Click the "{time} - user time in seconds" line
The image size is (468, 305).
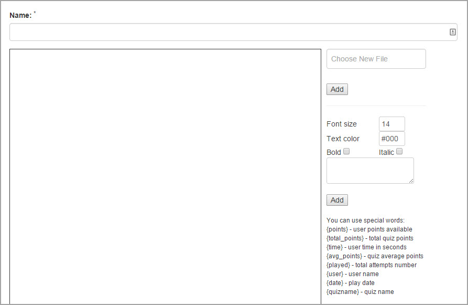click(366, 247)
